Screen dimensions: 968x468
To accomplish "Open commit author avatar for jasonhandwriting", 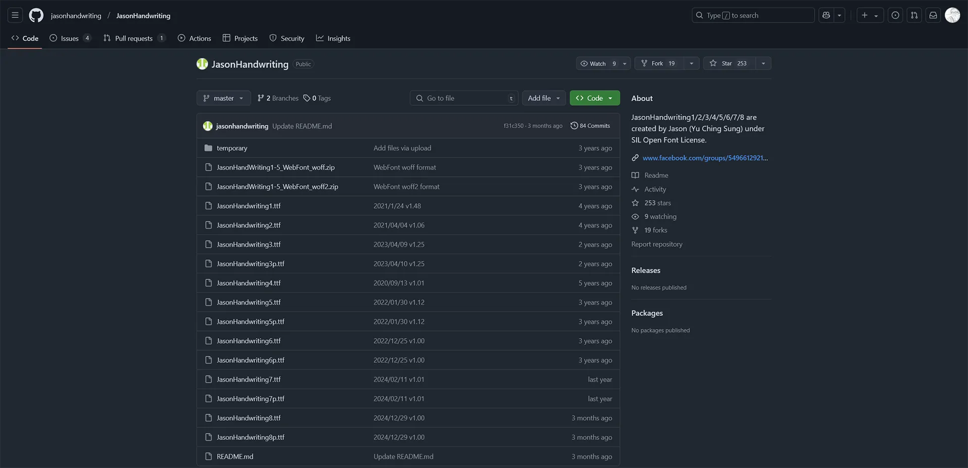I will tap(208, 126).
